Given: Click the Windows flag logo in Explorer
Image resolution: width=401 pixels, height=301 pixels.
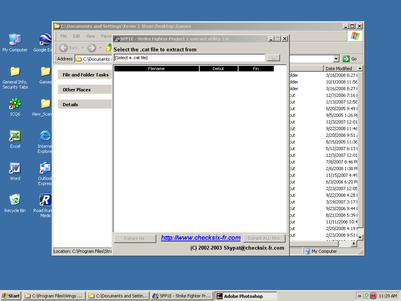Looking at the screenshot, I should pyautogui.click(x=355, y=36).
